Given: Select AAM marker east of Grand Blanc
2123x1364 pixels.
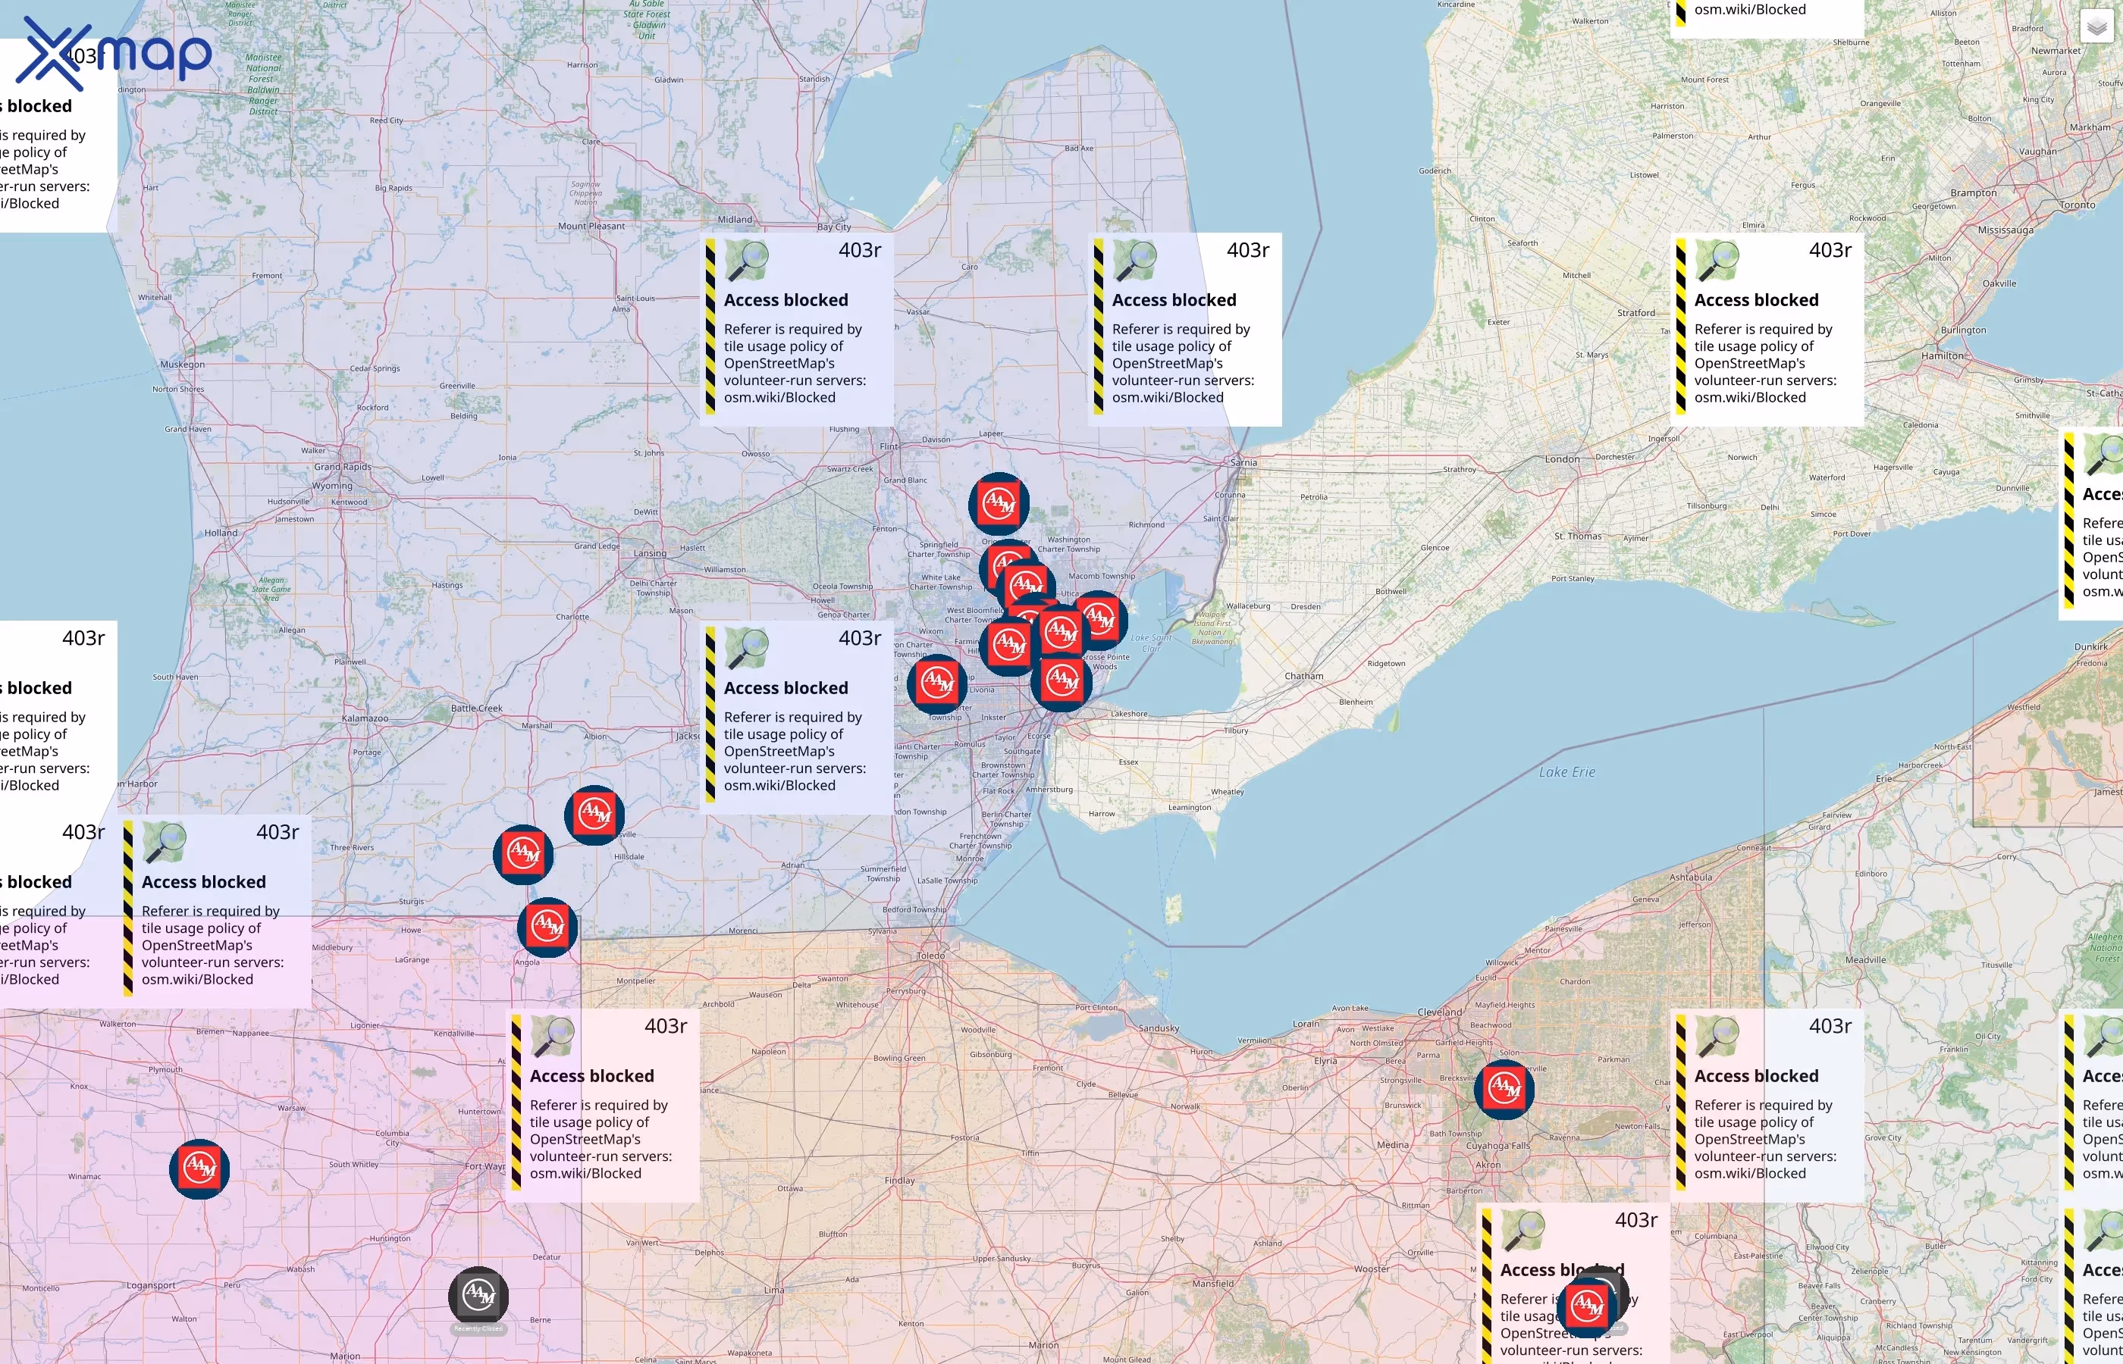Looking at the screenshot, I should point(999,503).
